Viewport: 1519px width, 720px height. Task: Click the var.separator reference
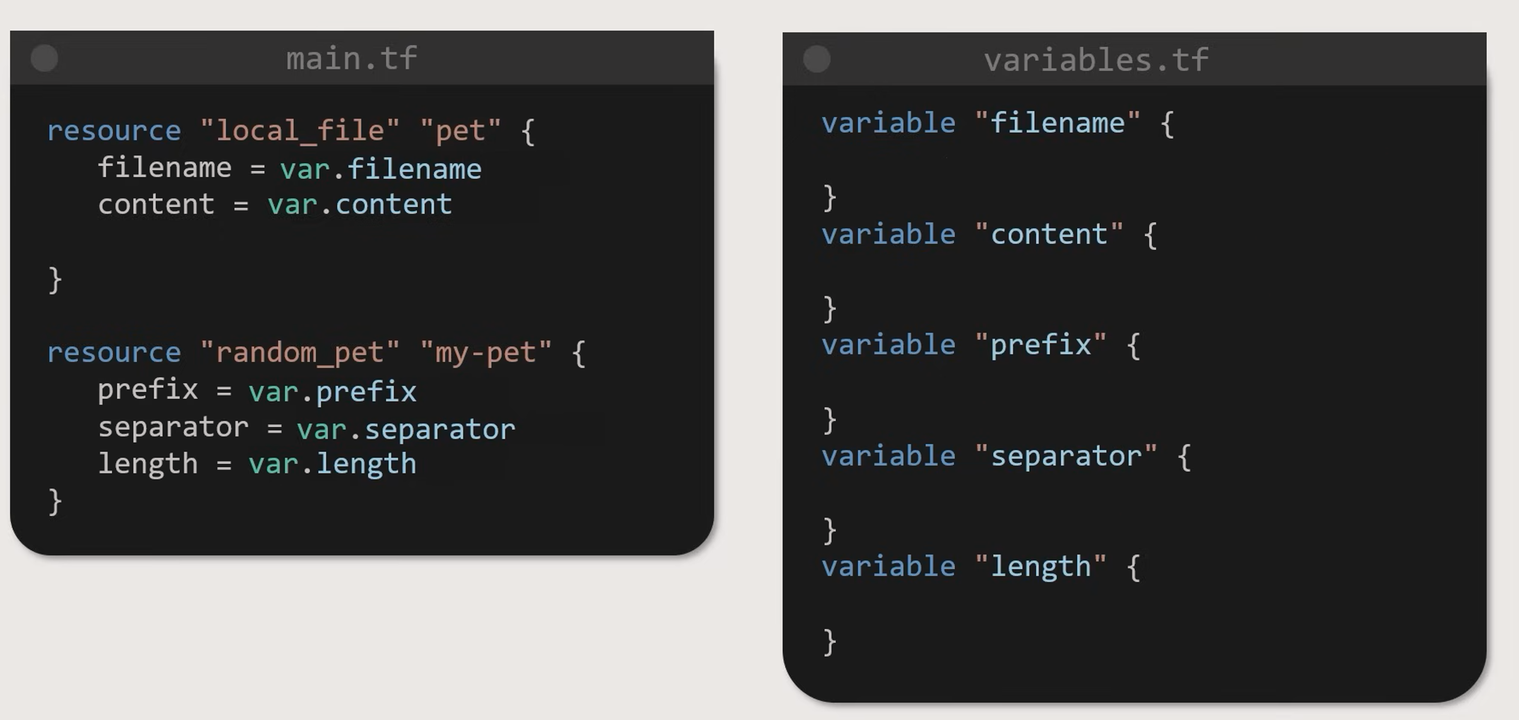pos(406,429)
